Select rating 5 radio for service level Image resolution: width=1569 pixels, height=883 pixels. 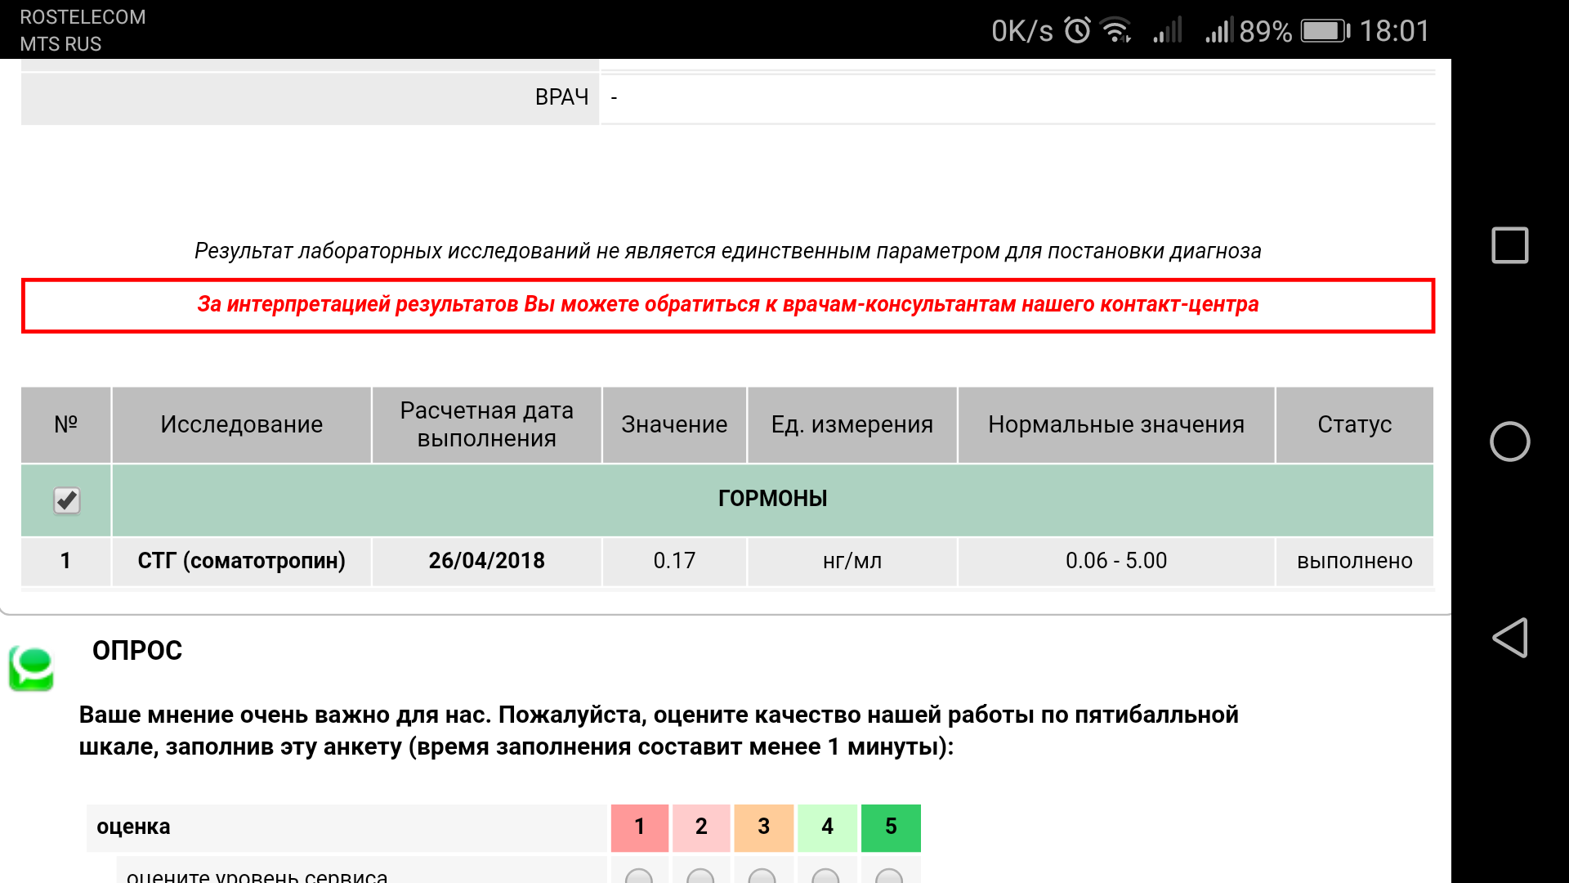(889, 876)
